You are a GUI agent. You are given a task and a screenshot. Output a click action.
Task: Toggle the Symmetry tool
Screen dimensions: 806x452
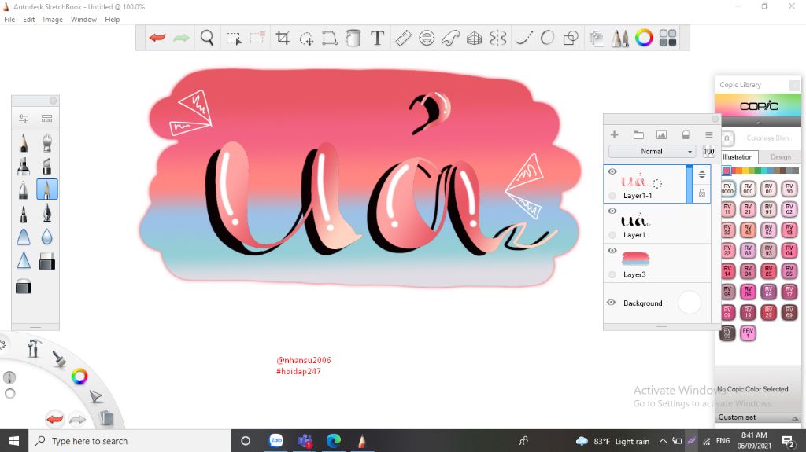[497, 38]
